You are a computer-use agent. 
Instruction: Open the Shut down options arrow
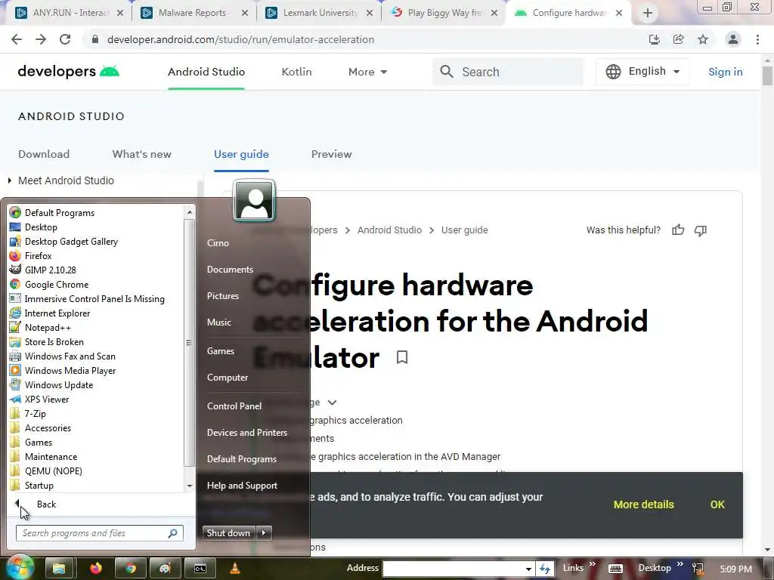[x=264, y=532]
